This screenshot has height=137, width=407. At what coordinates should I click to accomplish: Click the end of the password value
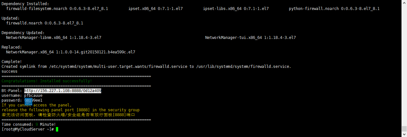point(42,100)
